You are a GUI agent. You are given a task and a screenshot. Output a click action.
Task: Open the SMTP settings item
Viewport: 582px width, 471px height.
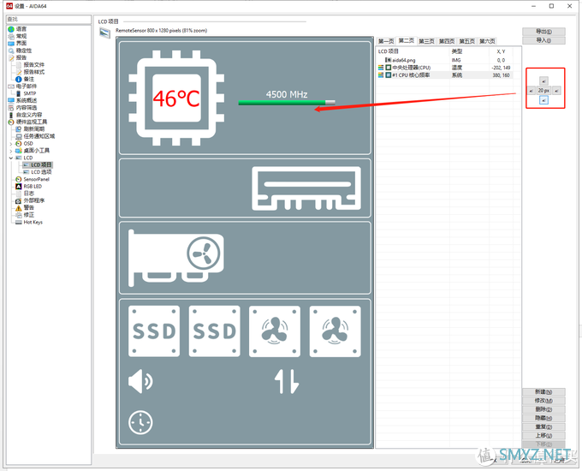(29, 93)
